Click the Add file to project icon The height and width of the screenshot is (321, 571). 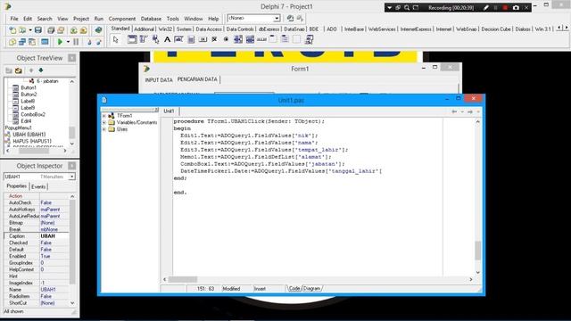(x=73, y=30)
